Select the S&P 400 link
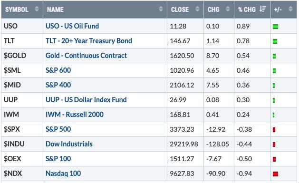 click(x=58, y=85)
